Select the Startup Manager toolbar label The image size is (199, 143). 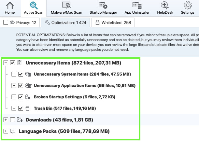click(x=103, y=12)
